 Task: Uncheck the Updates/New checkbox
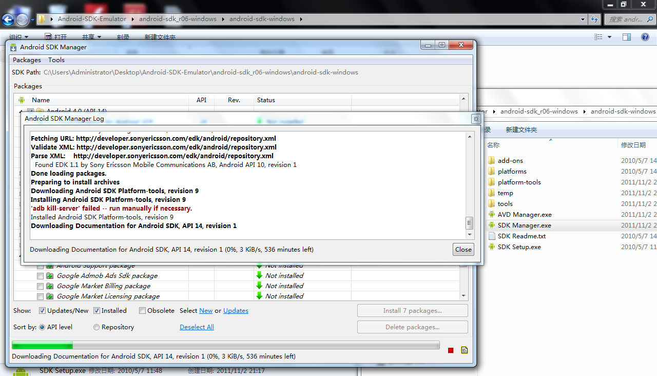pyautogui.click(x=42, y=311)
